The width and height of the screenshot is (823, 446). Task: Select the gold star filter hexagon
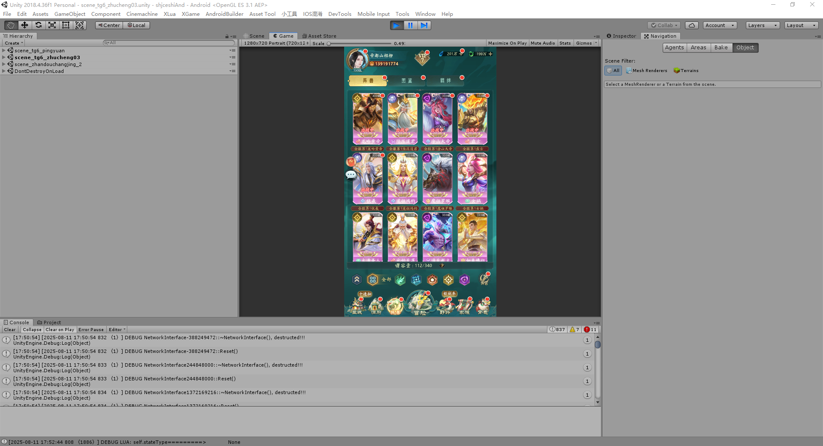[448, 280]
